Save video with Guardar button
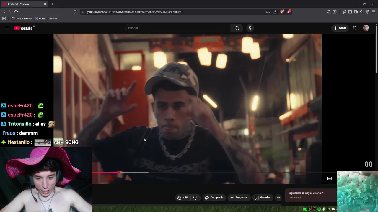This screenshot has width=378, height=212. pos(262,198)
